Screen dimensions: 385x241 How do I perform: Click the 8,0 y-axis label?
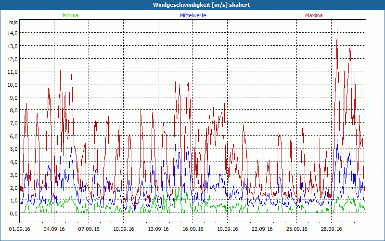tap(14, 110)
